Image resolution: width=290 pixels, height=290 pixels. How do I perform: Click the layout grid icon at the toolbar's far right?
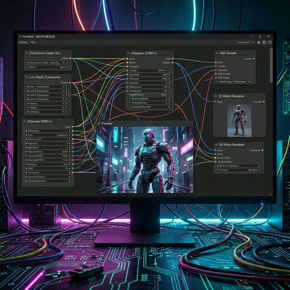[270, 42]
